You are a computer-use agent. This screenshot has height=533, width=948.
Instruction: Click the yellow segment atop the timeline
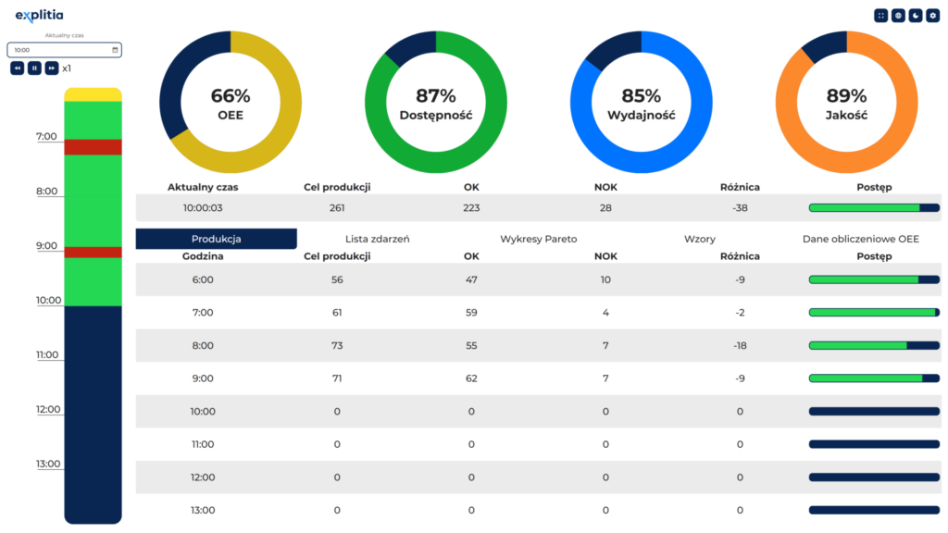tap(93, 94)
